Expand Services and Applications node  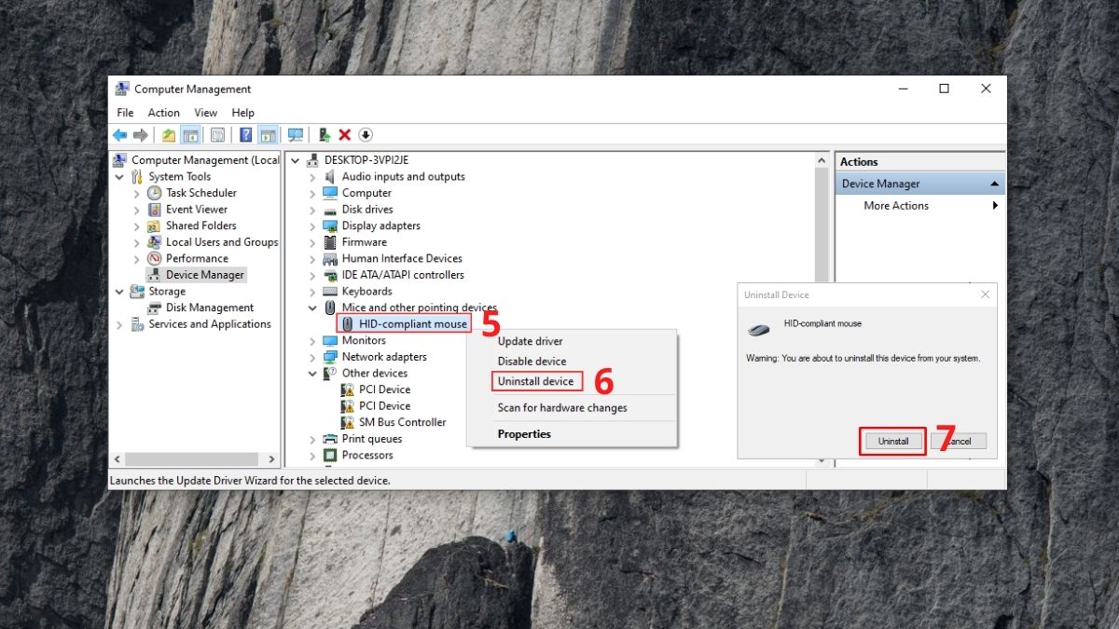(x=119, y=324)
